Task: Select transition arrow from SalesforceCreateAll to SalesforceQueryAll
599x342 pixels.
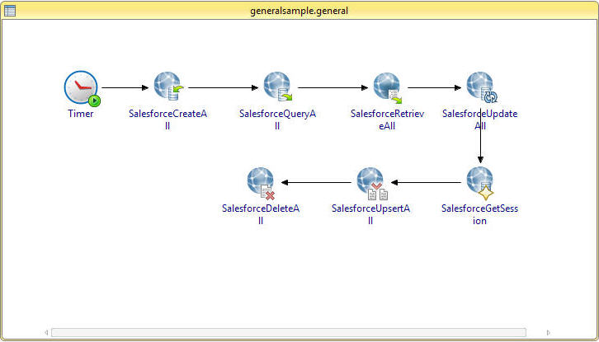Action: tap(224, 88)
